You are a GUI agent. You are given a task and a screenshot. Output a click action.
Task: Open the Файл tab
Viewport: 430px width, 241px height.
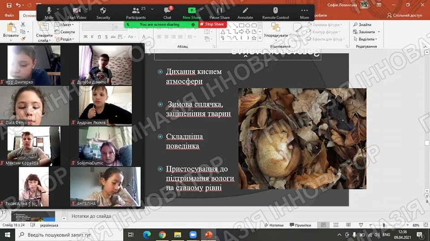[9, 15]
